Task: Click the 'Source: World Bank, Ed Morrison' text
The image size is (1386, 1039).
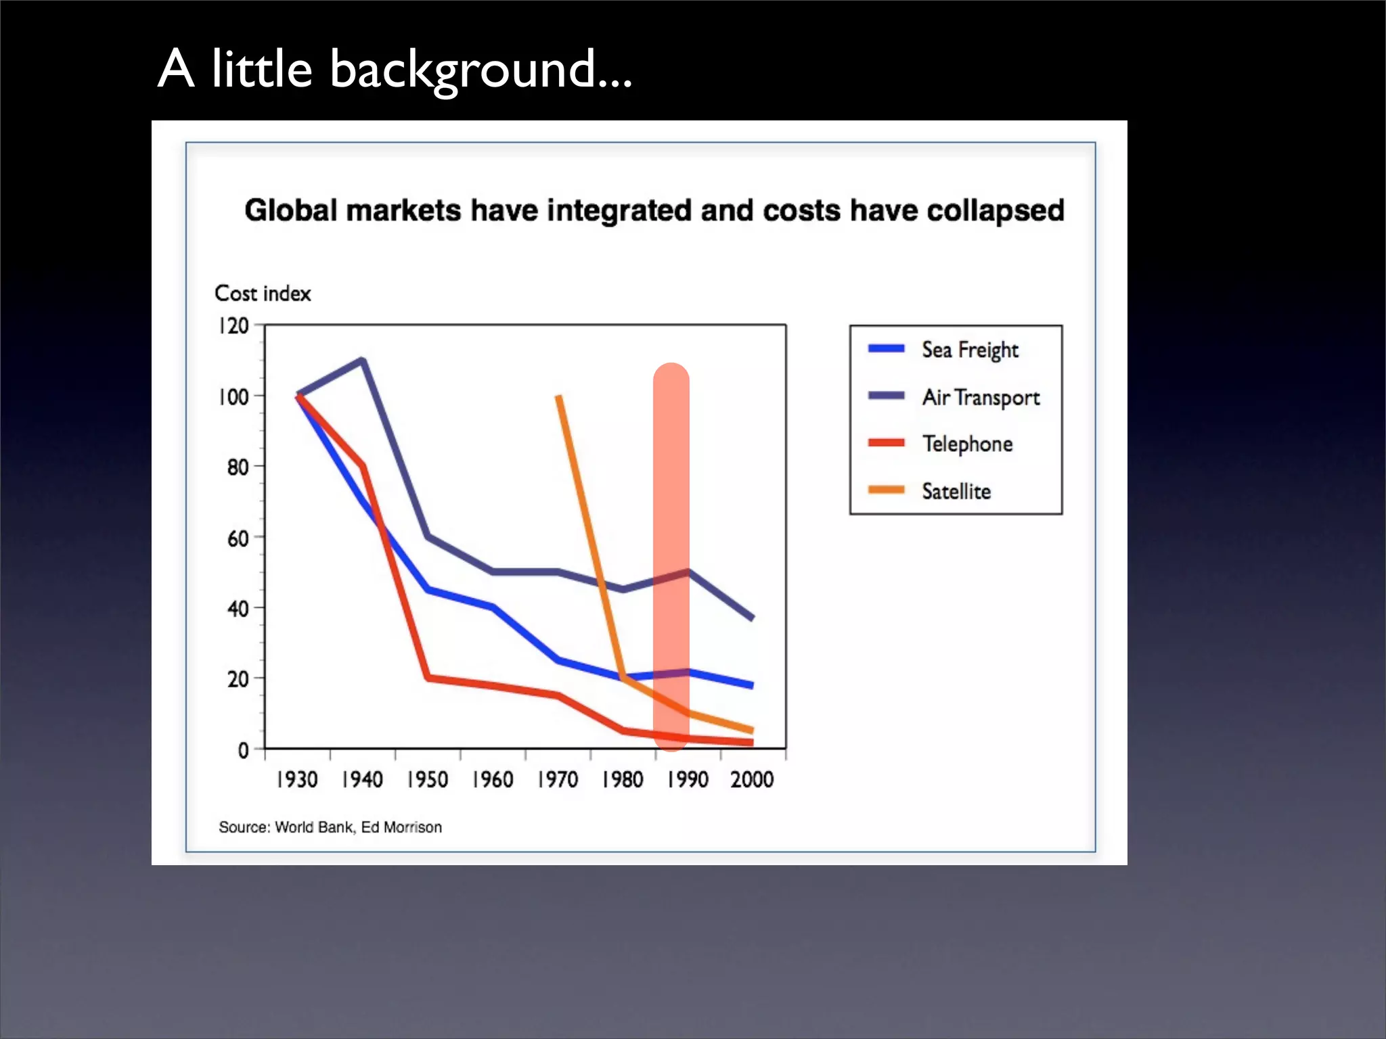Action: pos(330,827)
